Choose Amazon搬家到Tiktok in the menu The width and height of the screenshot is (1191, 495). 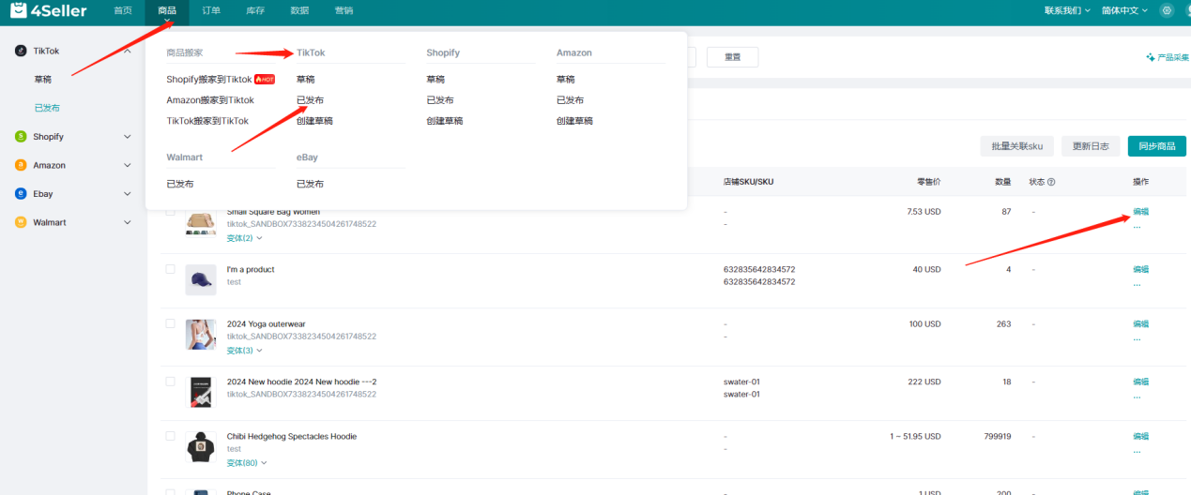click(x=210, y=100)
